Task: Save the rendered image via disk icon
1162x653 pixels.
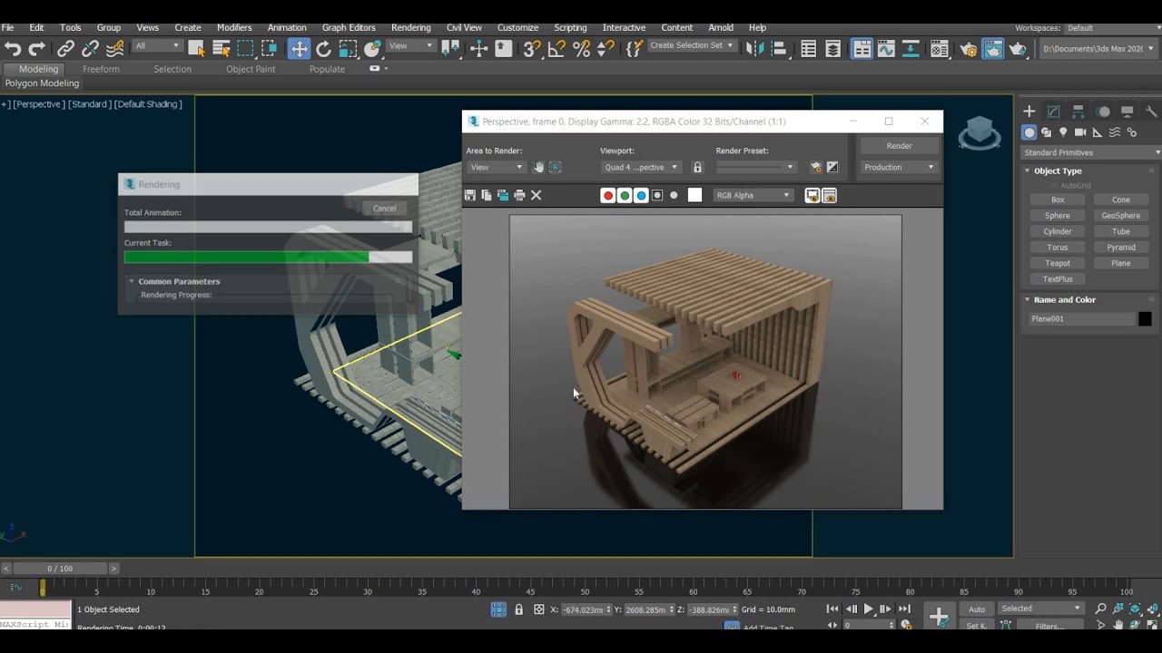Action: [469, 195]
